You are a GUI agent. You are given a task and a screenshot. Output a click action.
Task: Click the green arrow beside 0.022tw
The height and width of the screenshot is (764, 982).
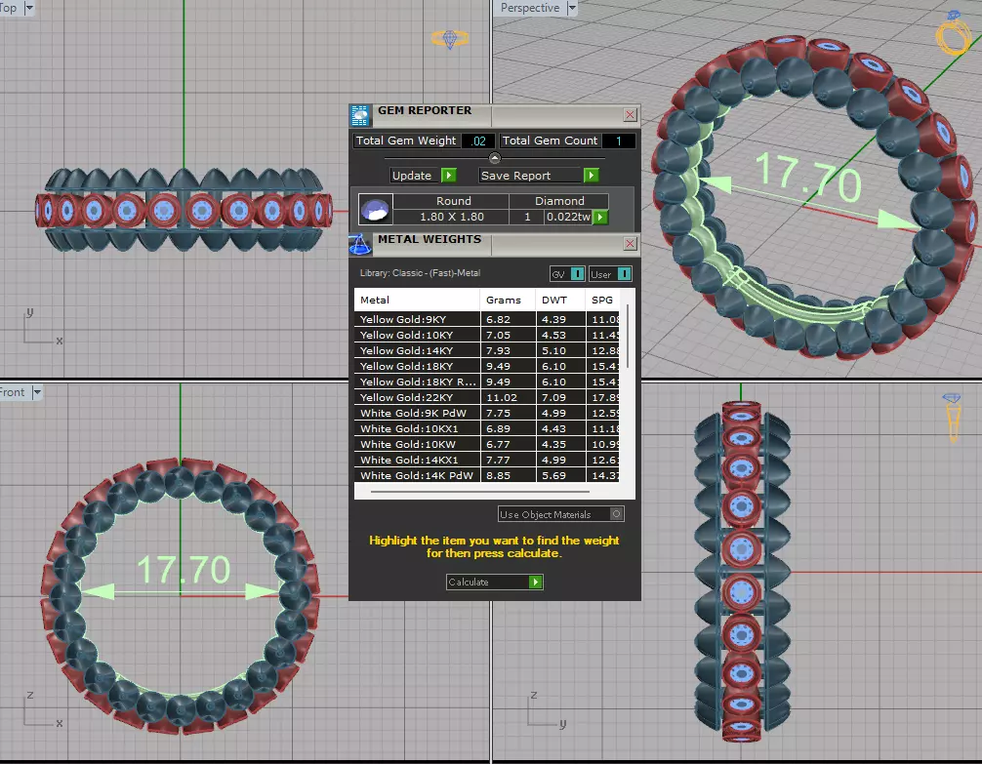tap(600, 217)
